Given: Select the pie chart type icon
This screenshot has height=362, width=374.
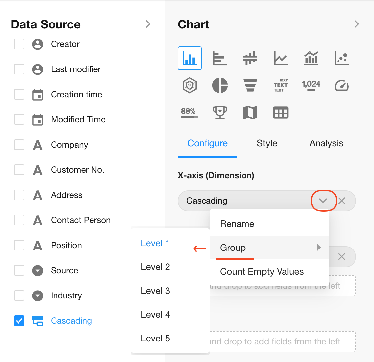Looking at the screenshot, I should (x=220, y=85).
